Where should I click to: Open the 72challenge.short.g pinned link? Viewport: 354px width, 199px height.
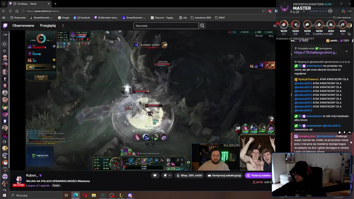(316, 53)
